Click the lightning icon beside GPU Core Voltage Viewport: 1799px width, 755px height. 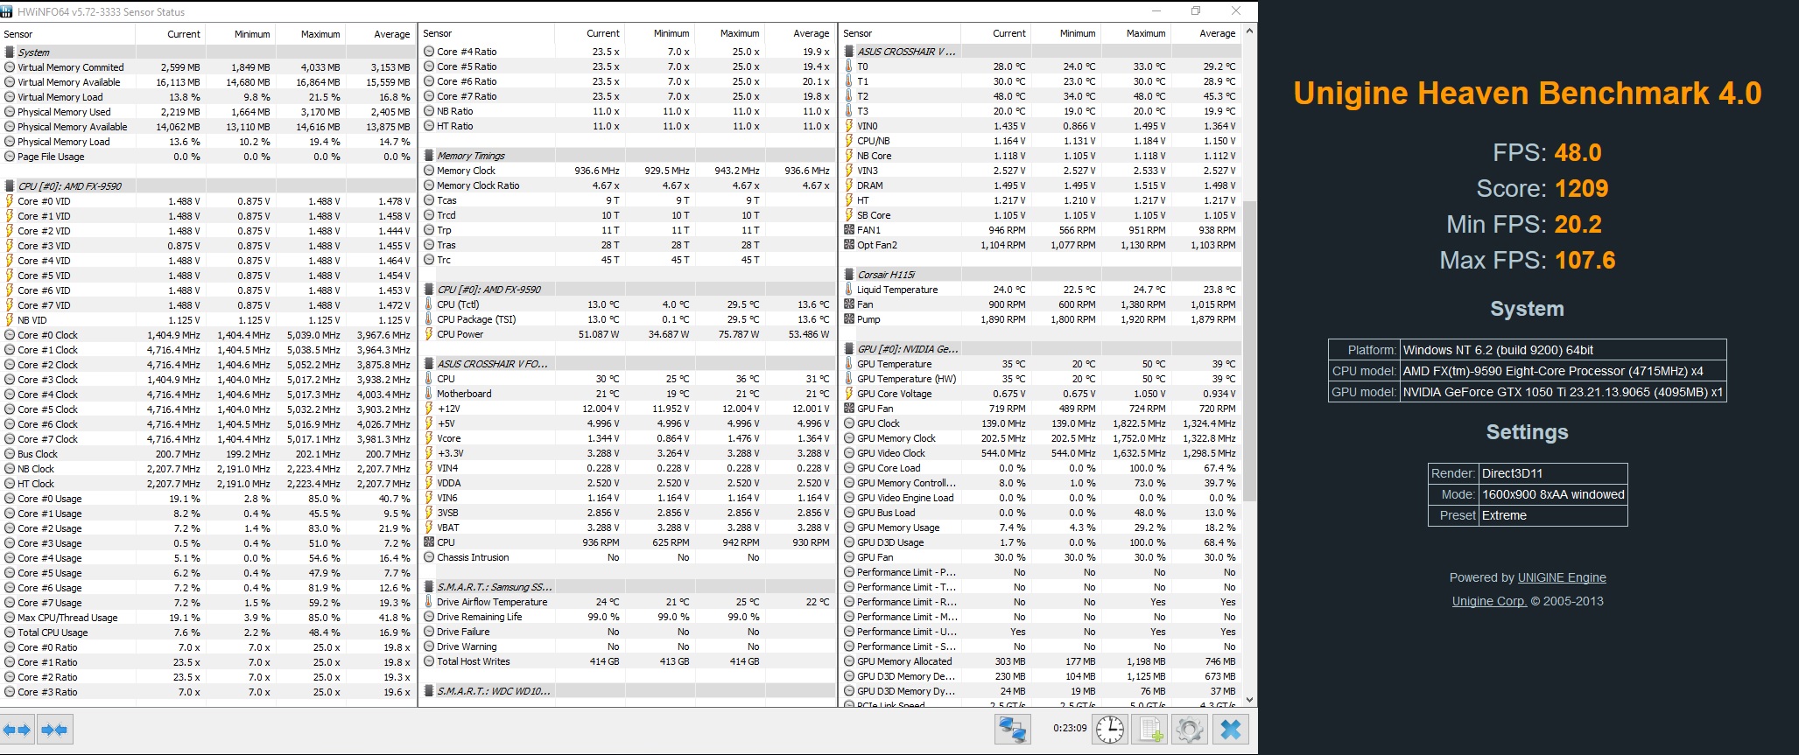click(x=849, y=394)
